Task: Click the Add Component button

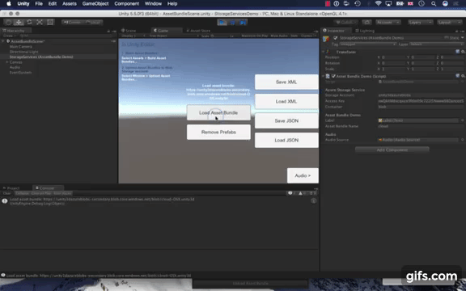Action: click(x=392, y=150)
